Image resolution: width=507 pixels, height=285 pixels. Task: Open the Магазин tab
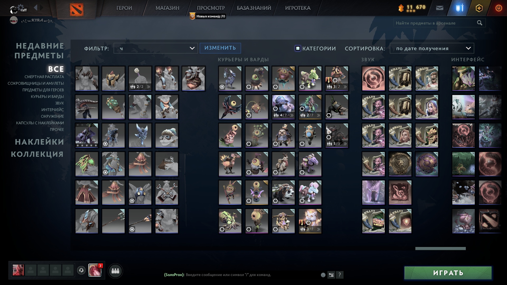click(167, 8)
